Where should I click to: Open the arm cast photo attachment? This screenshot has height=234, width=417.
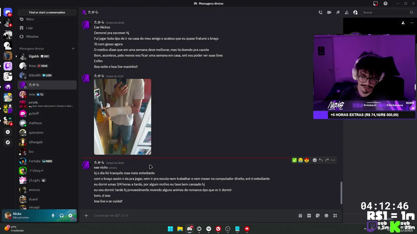click(122, 117)
